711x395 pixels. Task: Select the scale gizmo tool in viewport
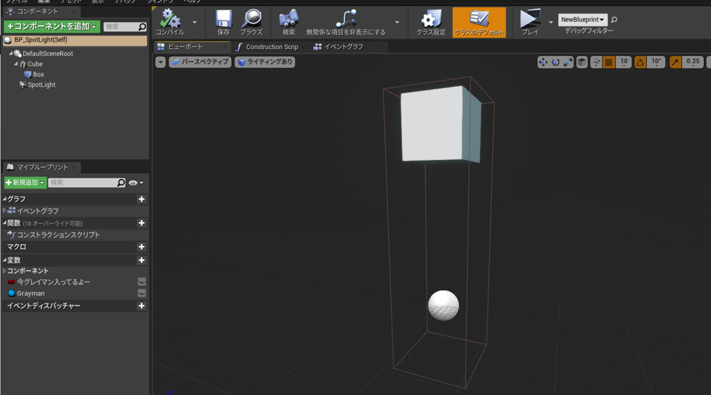(568, 62)
